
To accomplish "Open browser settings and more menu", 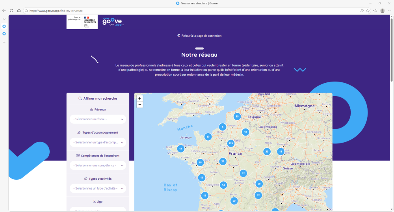I will pyautogui.click(x=390, y=11).
